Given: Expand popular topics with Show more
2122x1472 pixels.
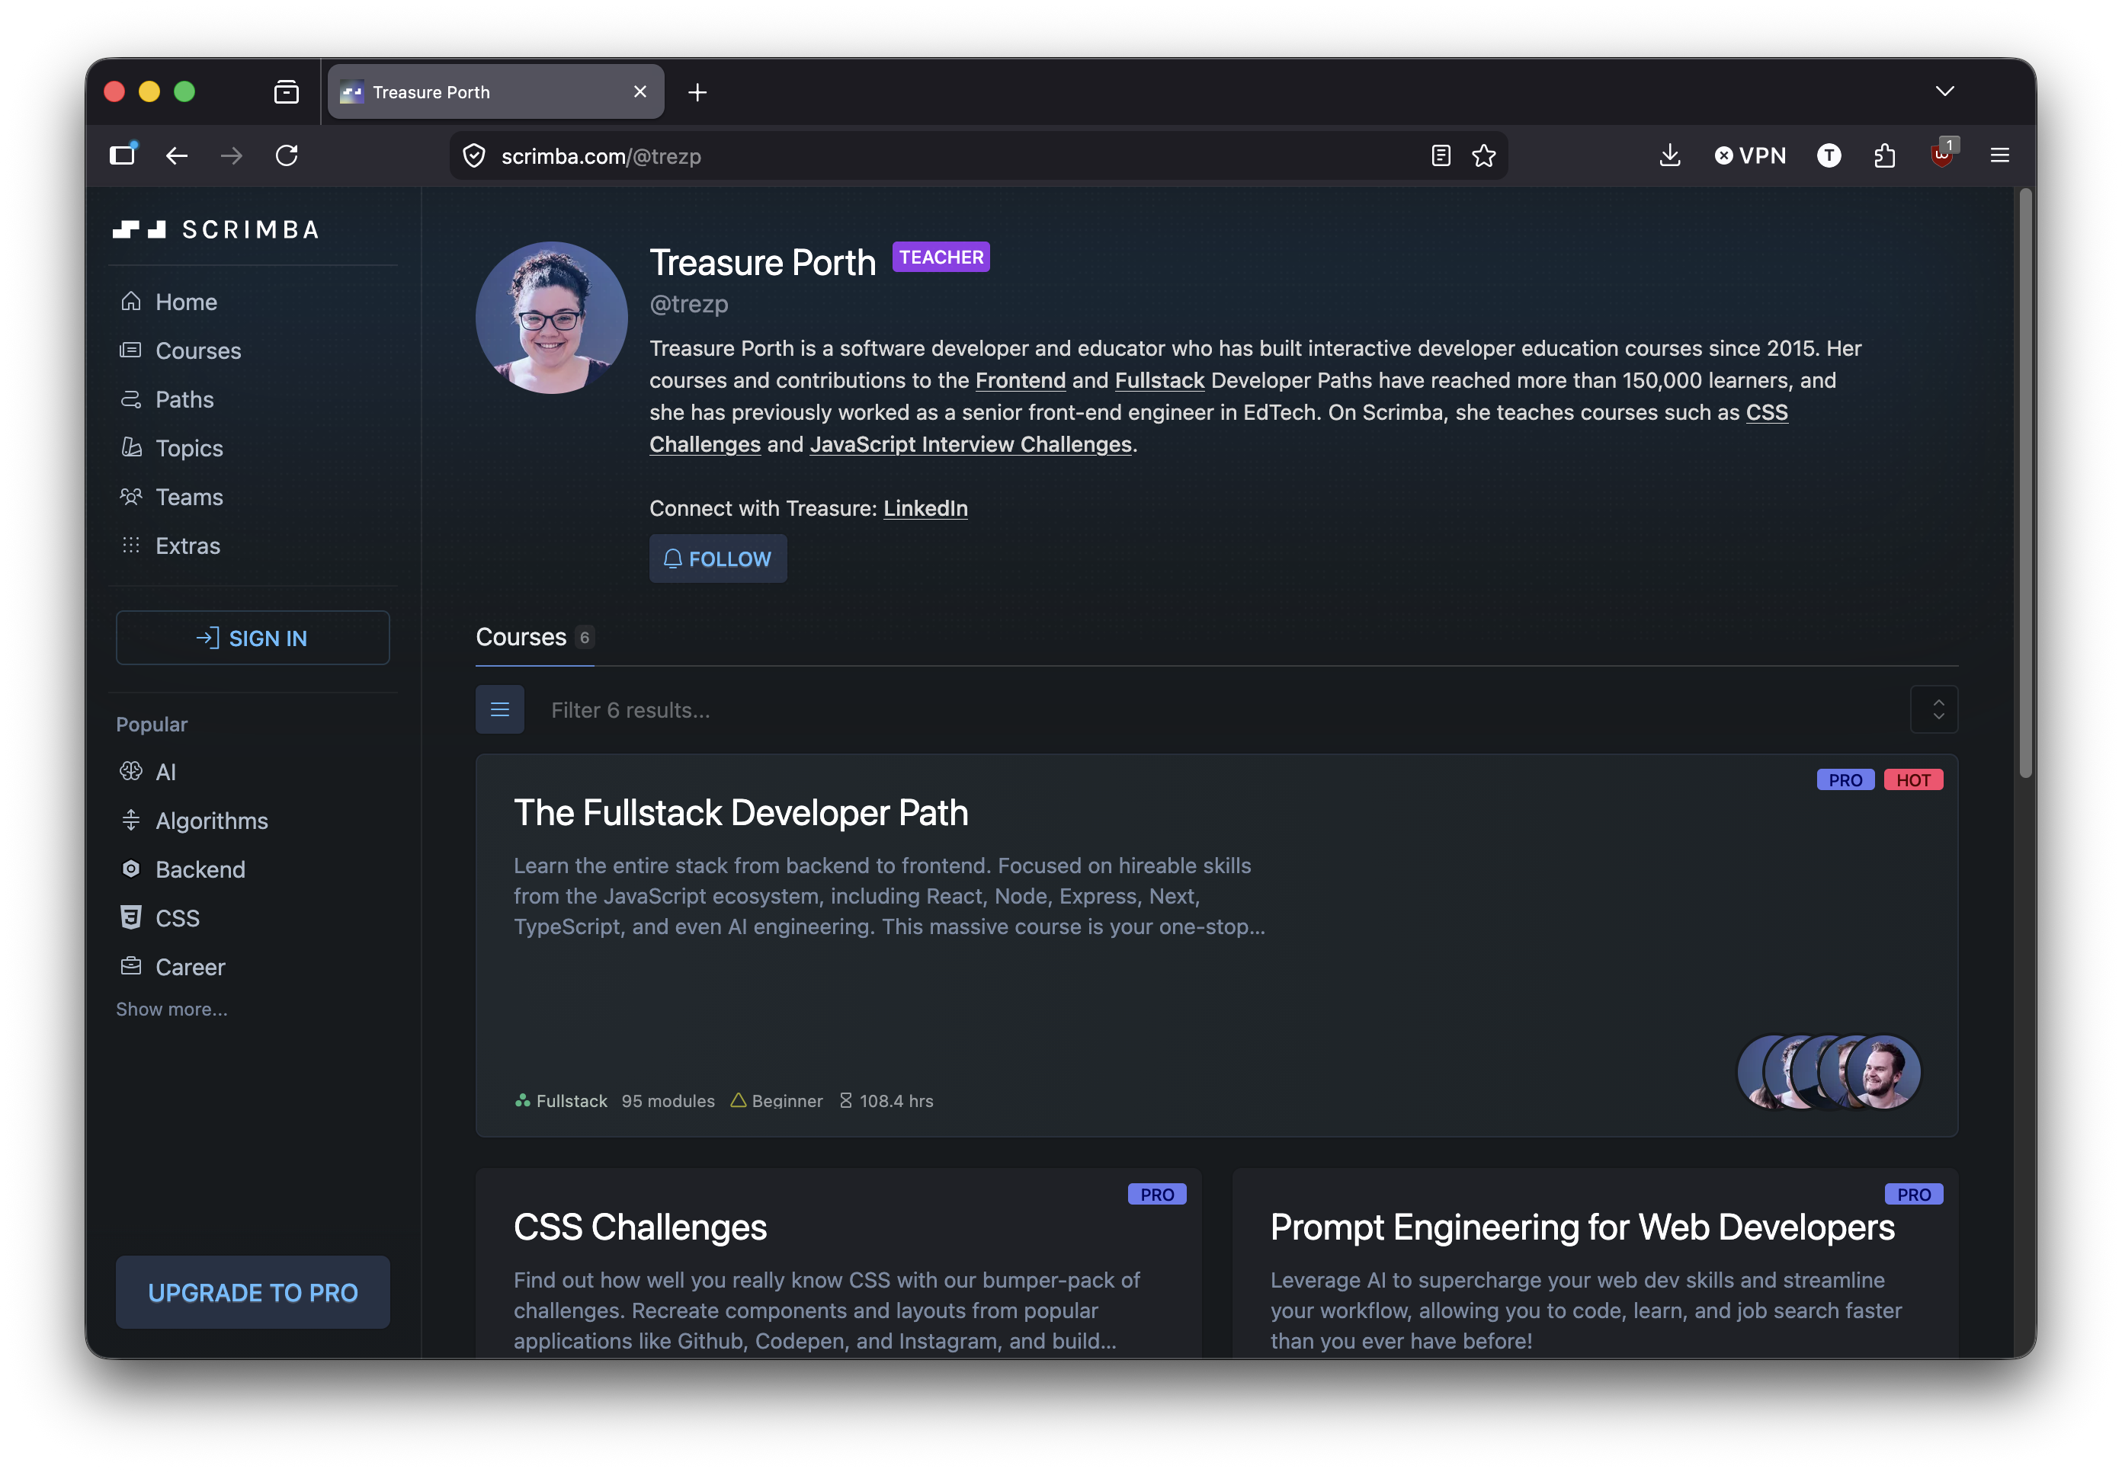Looking at the screenshot, I should click(x=171, y=1010).
